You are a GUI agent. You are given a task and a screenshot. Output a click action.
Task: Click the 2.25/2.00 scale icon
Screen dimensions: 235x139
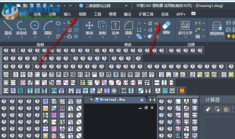(54, 136)
